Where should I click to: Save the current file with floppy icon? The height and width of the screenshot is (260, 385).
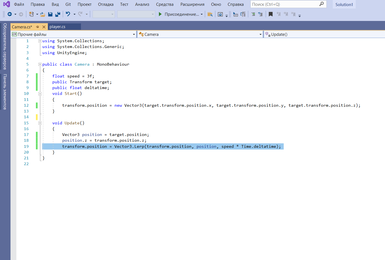click(x=50, y=14)
